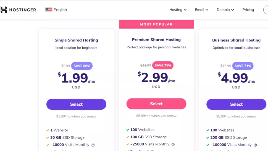
Task: Expand the Email dropdown menu
Action: (x=202, y=10)
